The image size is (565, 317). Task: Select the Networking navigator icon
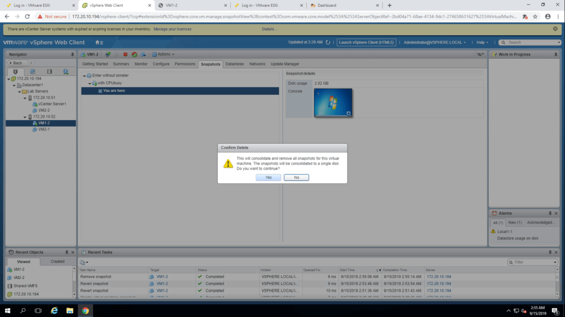click(x=66, y=72)
